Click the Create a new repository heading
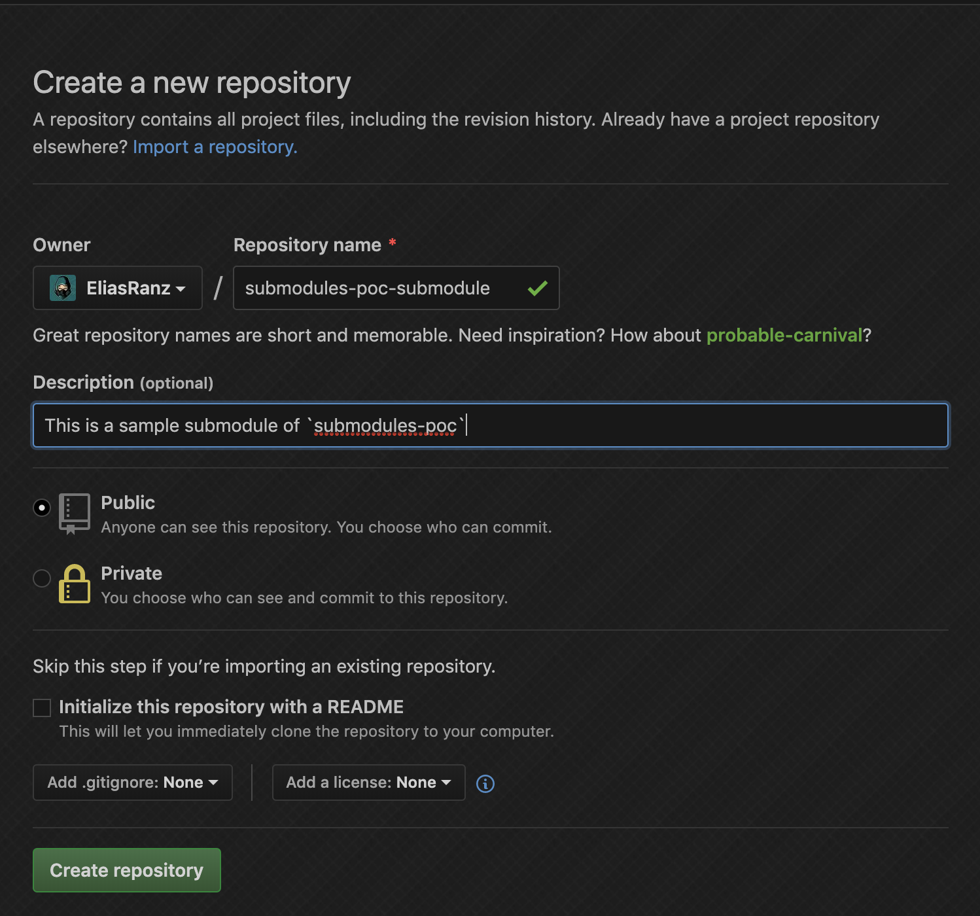This screenshot has width=980, height=916. pos(192,82)
